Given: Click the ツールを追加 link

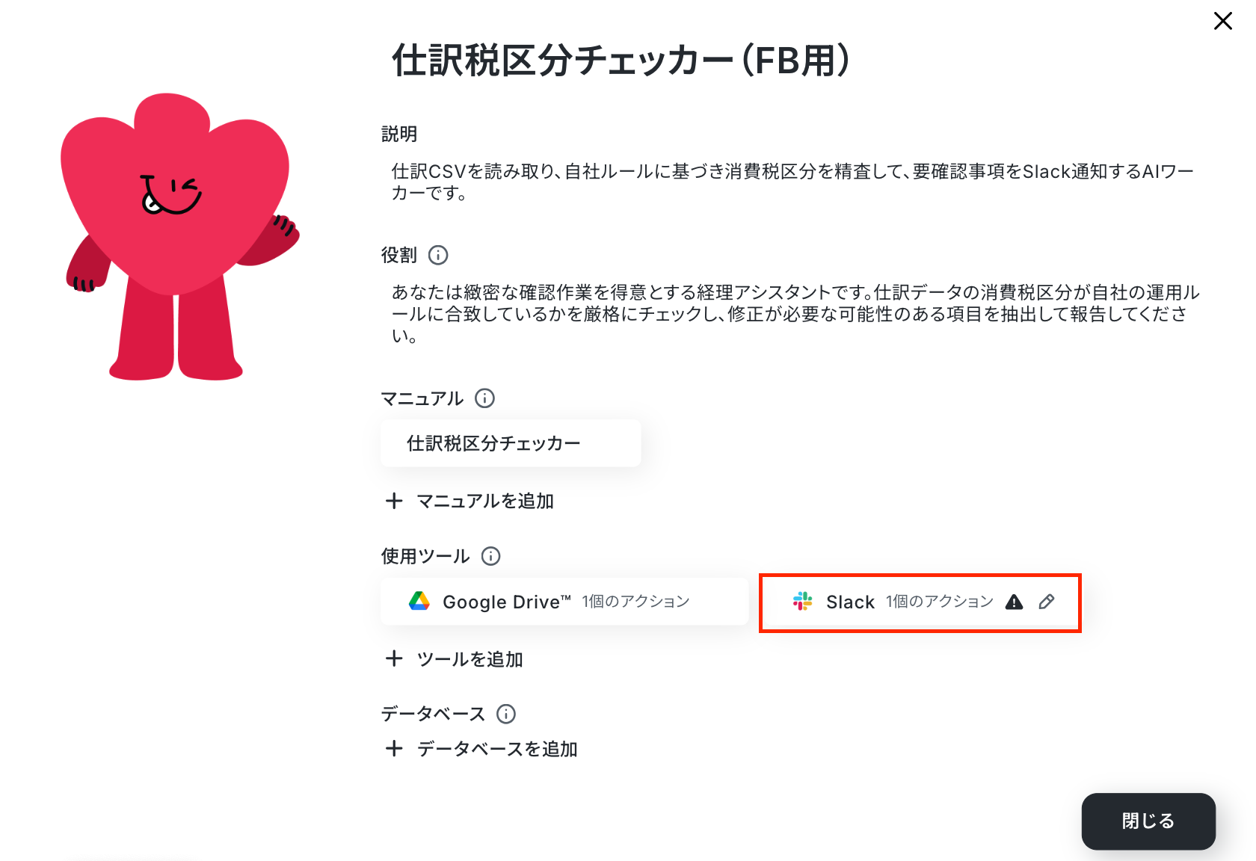Looking at the screenshot, I should 470,659.
